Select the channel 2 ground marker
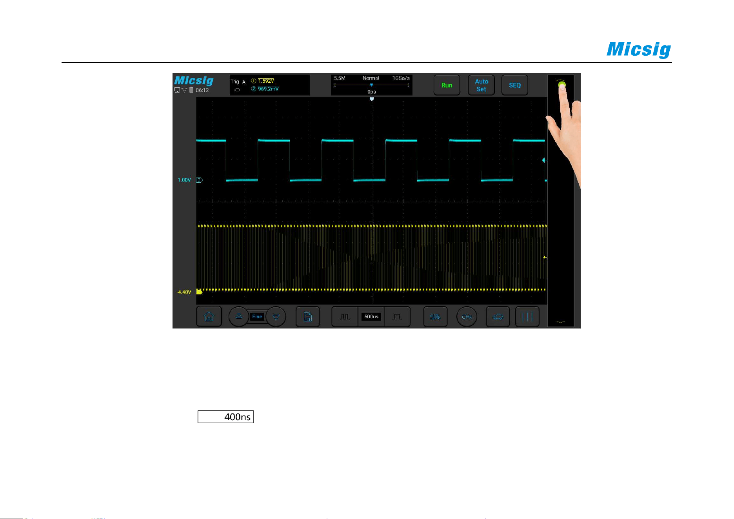Viewport: 734px width, 519px height. coord(200,180)
